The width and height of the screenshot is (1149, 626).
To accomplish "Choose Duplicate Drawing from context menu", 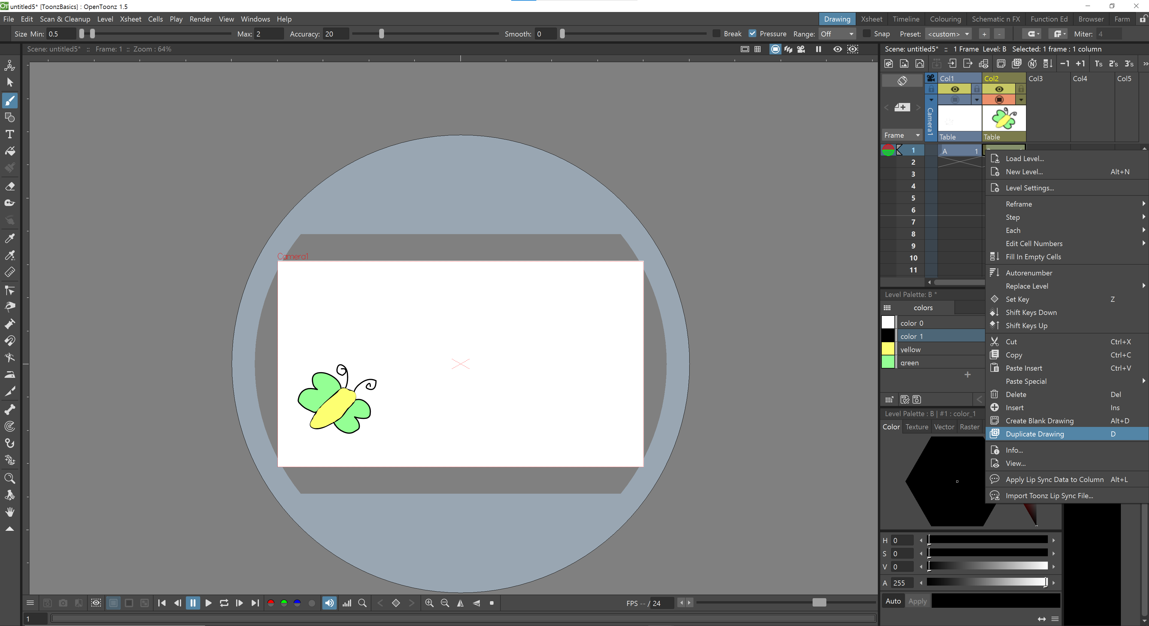I will coord(1066,434).
